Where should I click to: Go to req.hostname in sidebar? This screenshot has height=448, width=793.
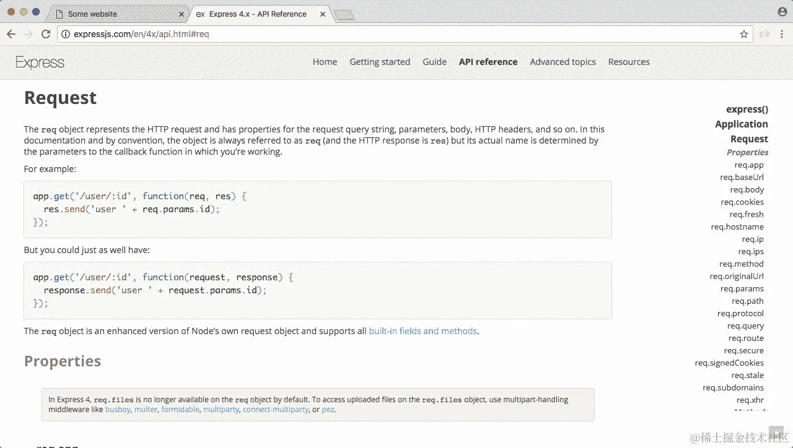click(737, 227)
